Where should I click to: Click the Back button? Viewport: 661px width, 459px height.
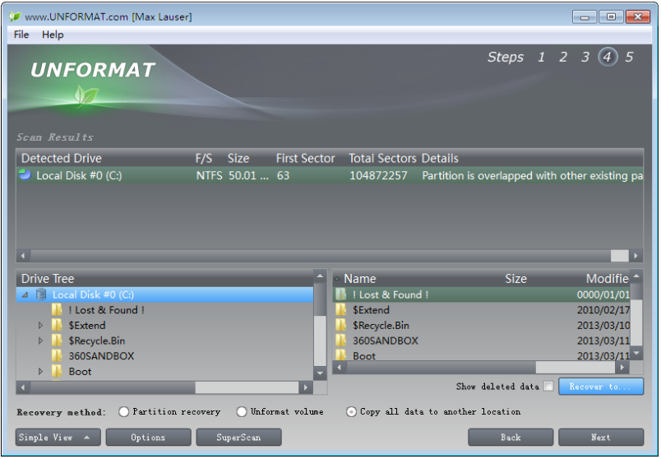(511, 437)
